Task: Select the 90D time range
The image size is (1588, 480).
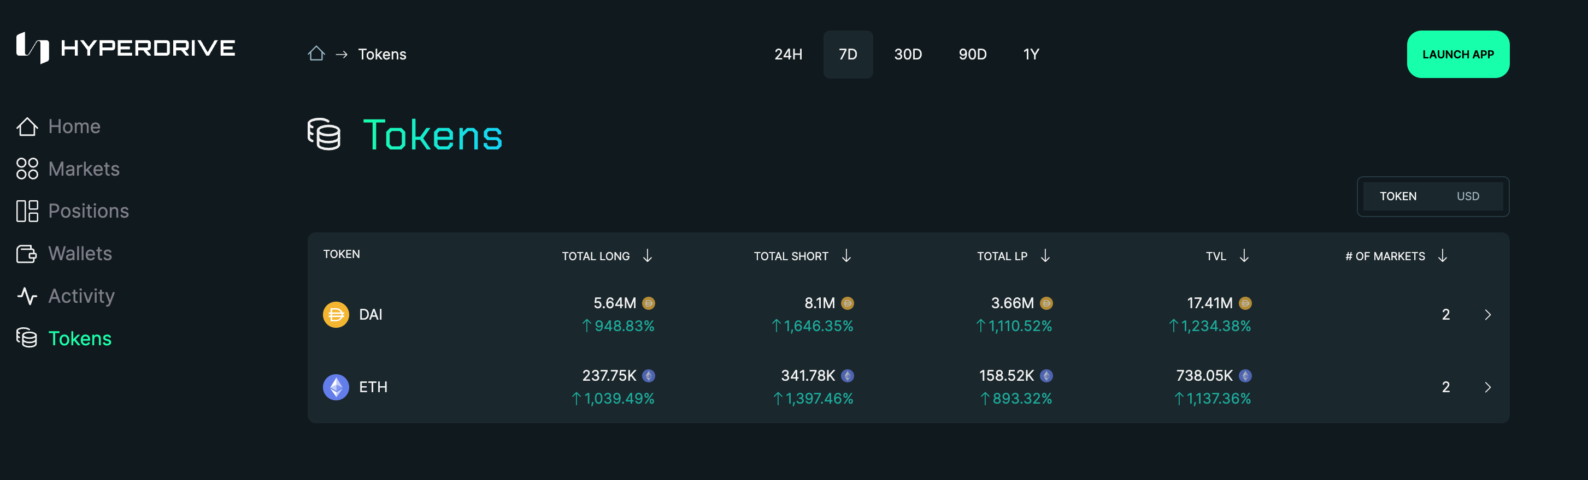Action: pyautogui.click(x=973, y=54)
